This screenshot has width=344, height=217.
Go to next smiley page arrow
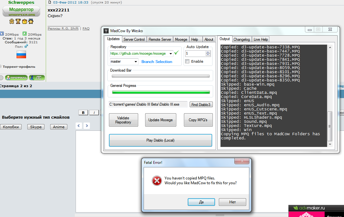(x=87, y=126)
